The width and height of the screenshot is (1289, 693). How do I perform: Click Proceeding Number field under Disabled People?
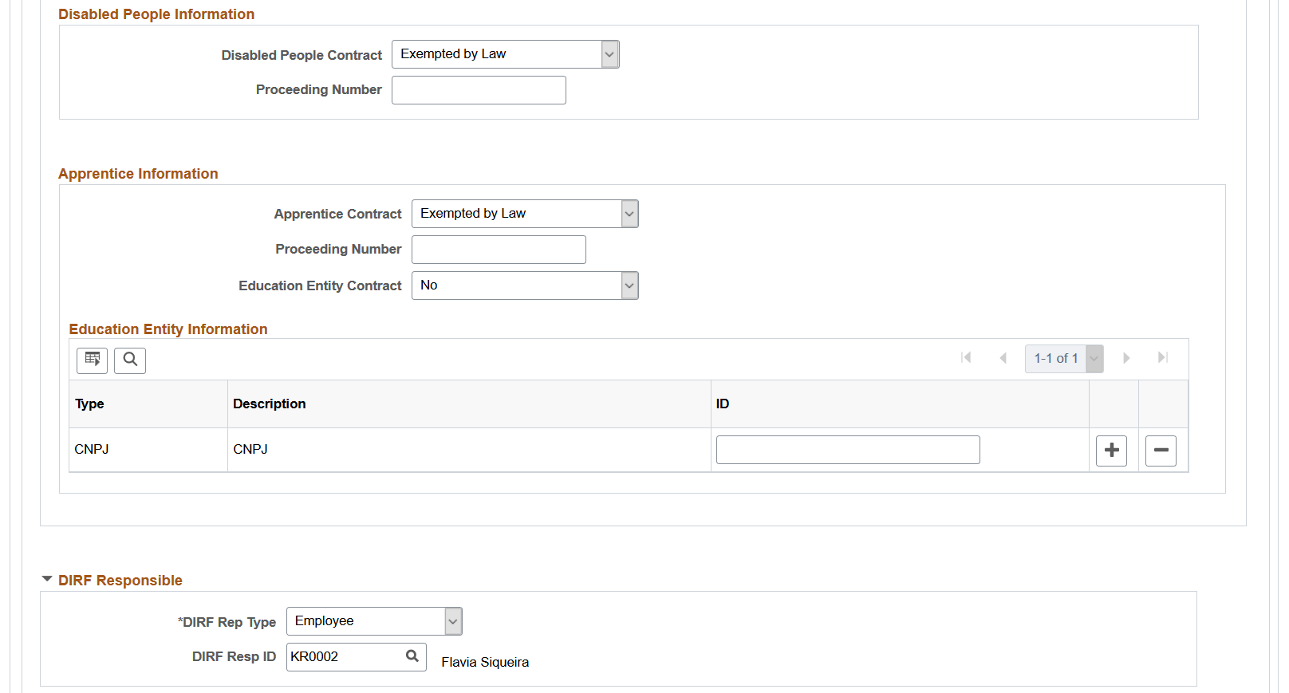pyautogui.click(x=479, y=90)
